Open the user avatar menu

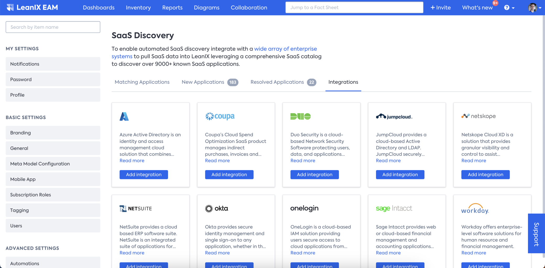tap(535, 8)
